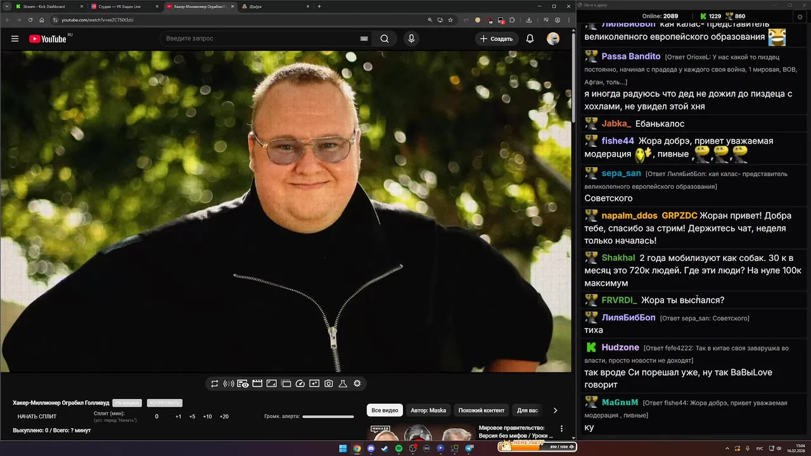
Task: Open Telegram from the taskbar
Action: pyautogui.click(x=469, y=448)
